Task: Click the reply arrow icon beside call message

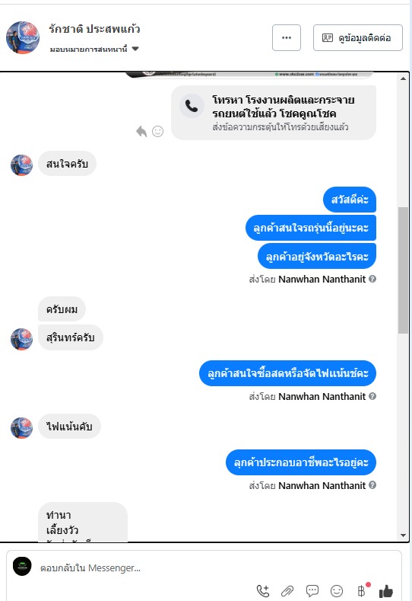Action: click(141, 132)
